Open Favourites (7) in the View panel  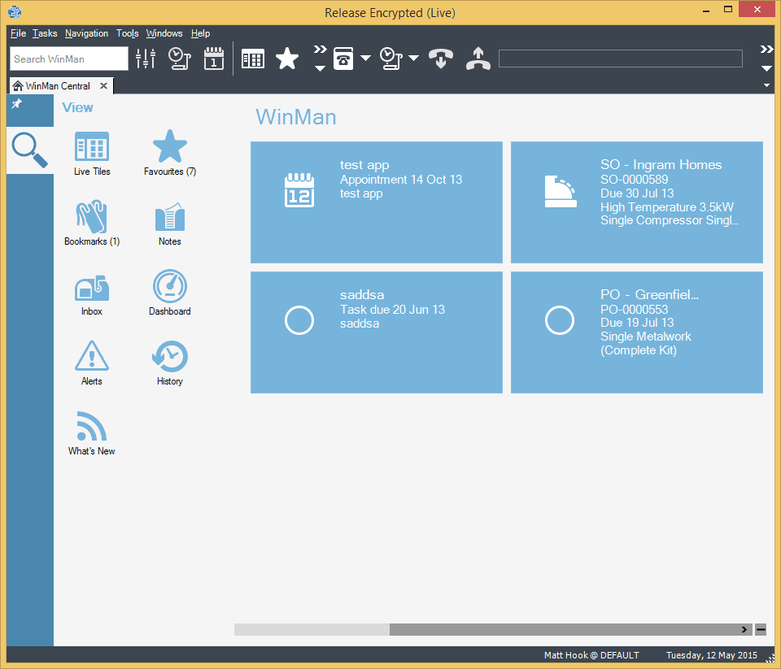point(169,153)
